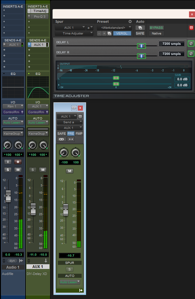Open TimeAdj insert on AUX 1
Screen dimensions: 195x299
[x=40, y=11]
